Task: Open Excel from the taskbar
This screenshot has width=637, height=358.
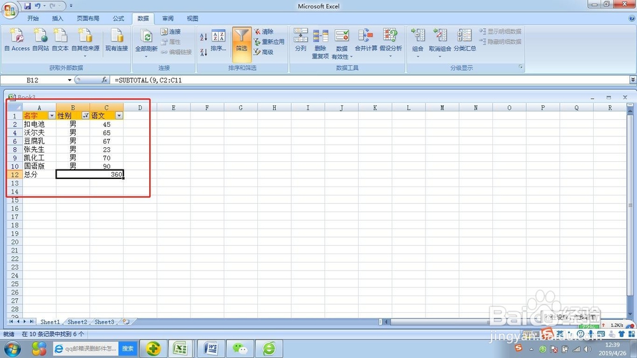Action: tap(180, 348)
